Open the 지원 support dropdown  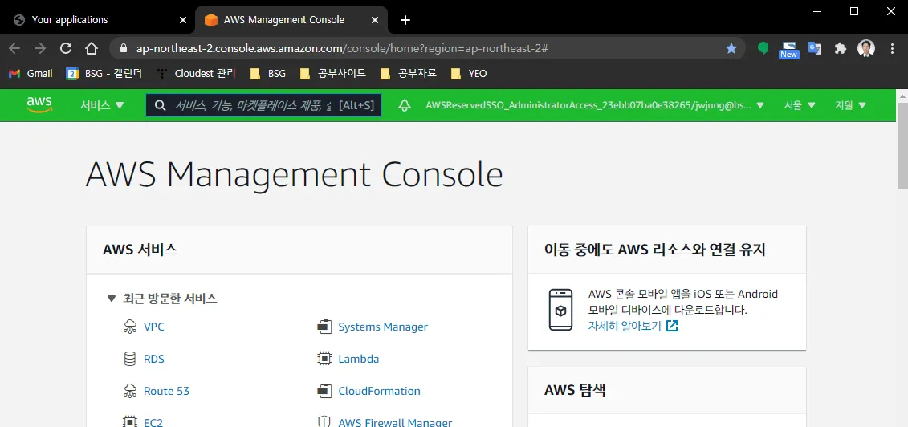tap(851, 105)
